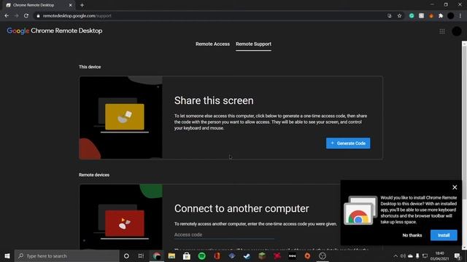467x262 pixels.
Task: Click the Chrome Remote Desktop icon in popup
Action: click(x=360, y=210)
